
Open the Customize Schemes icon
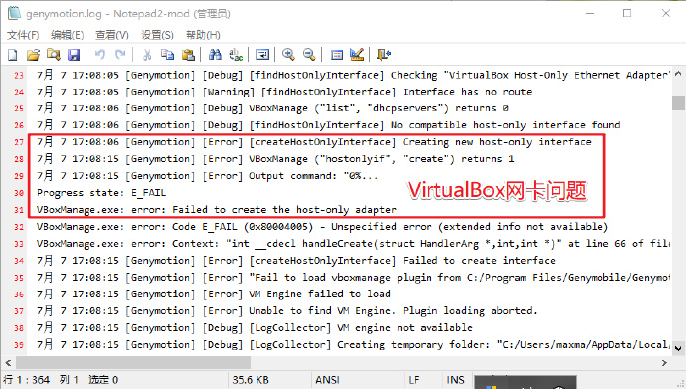357,55
